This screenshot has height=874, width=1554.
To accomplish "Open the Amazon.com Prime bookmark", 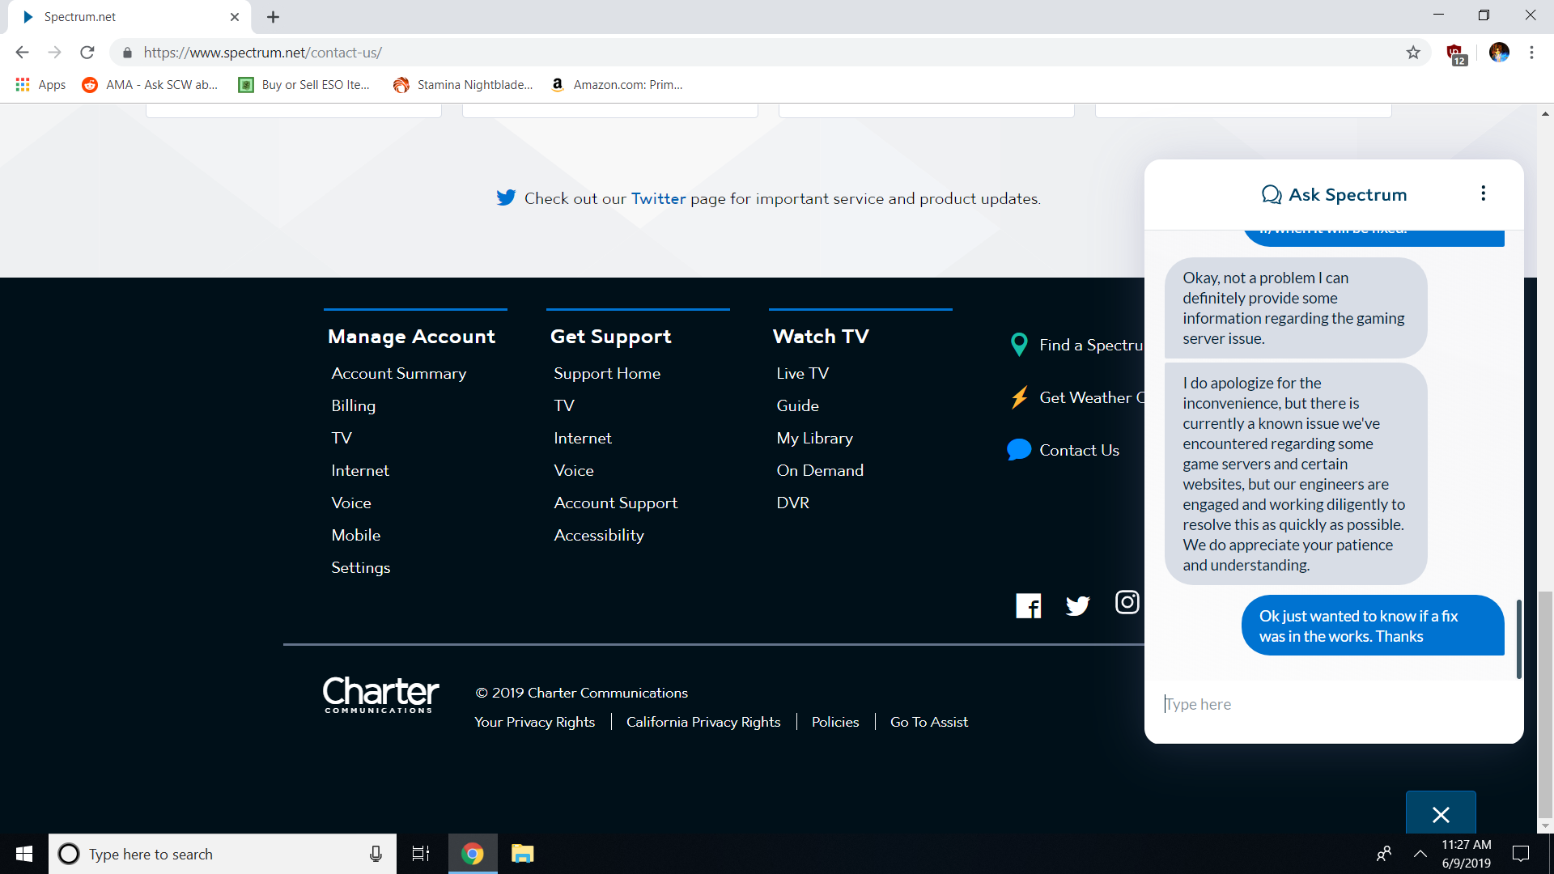I will [616, 84].
